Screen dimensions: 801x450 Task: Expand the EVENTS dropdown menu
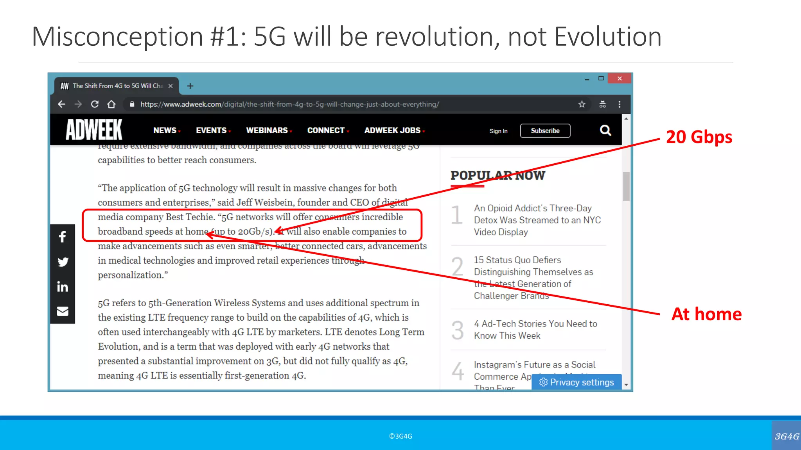[213, 130]
